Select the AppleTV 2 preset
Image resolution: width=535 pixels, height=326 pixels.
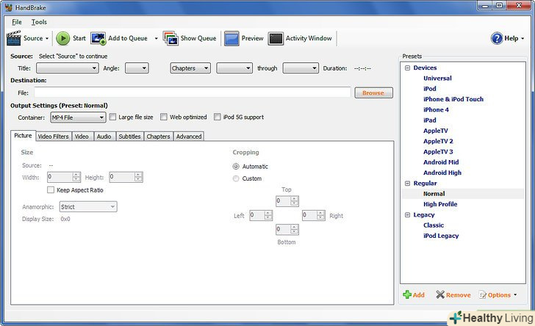(x=438, y=141)
